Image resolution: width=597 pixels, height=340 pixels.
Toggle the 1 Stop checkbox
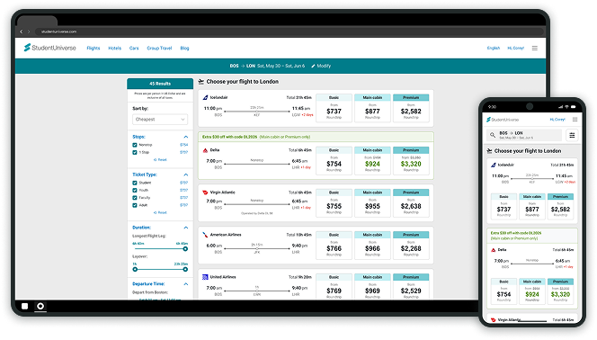coord(134,152)
